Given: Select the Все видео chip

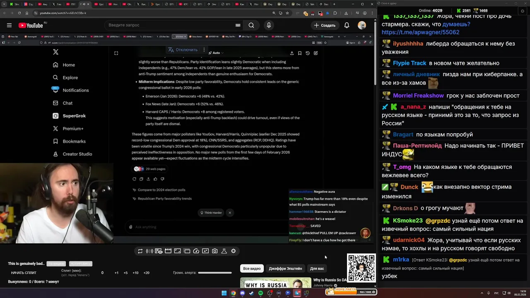Looking at the screenshot, I should (x=252, y=269).
